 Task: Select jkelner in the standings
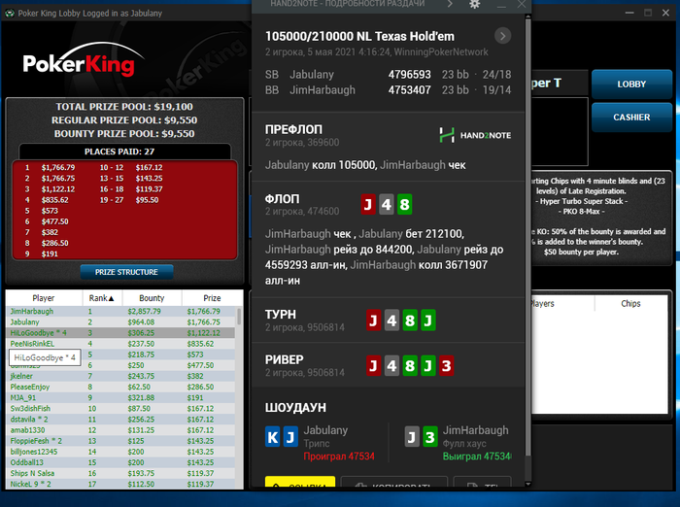(x=120, y=376)
